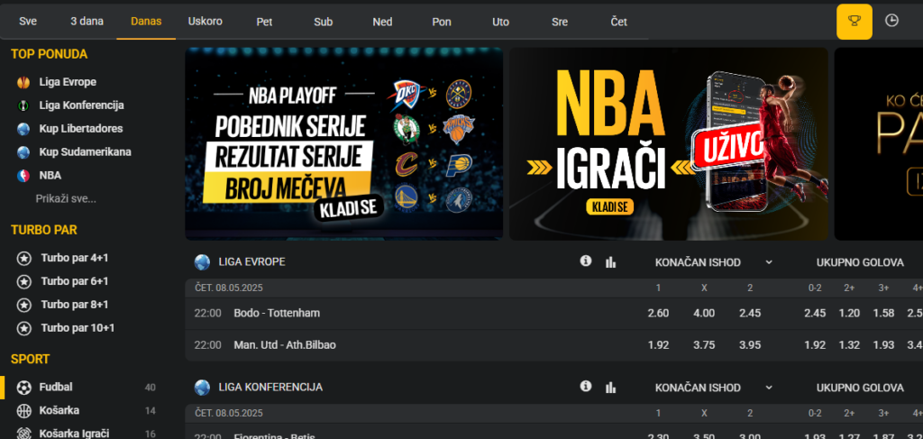The width and height of the screenshot is (923, 439).
Task: Click the Kup Sudamerikana globe icon
Action: pos(23,152)
